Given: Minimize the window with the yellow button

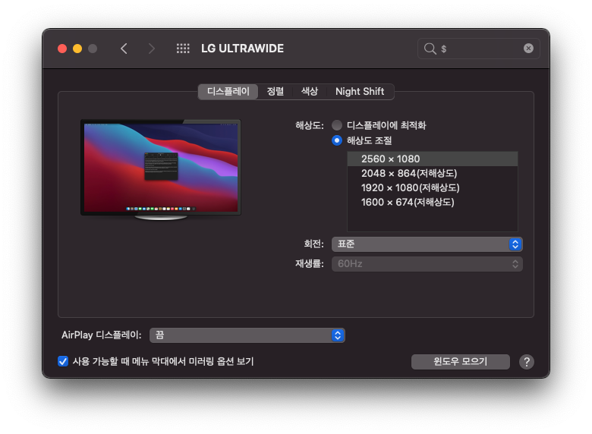Looking at the screenshot, I should pos(77,49).
